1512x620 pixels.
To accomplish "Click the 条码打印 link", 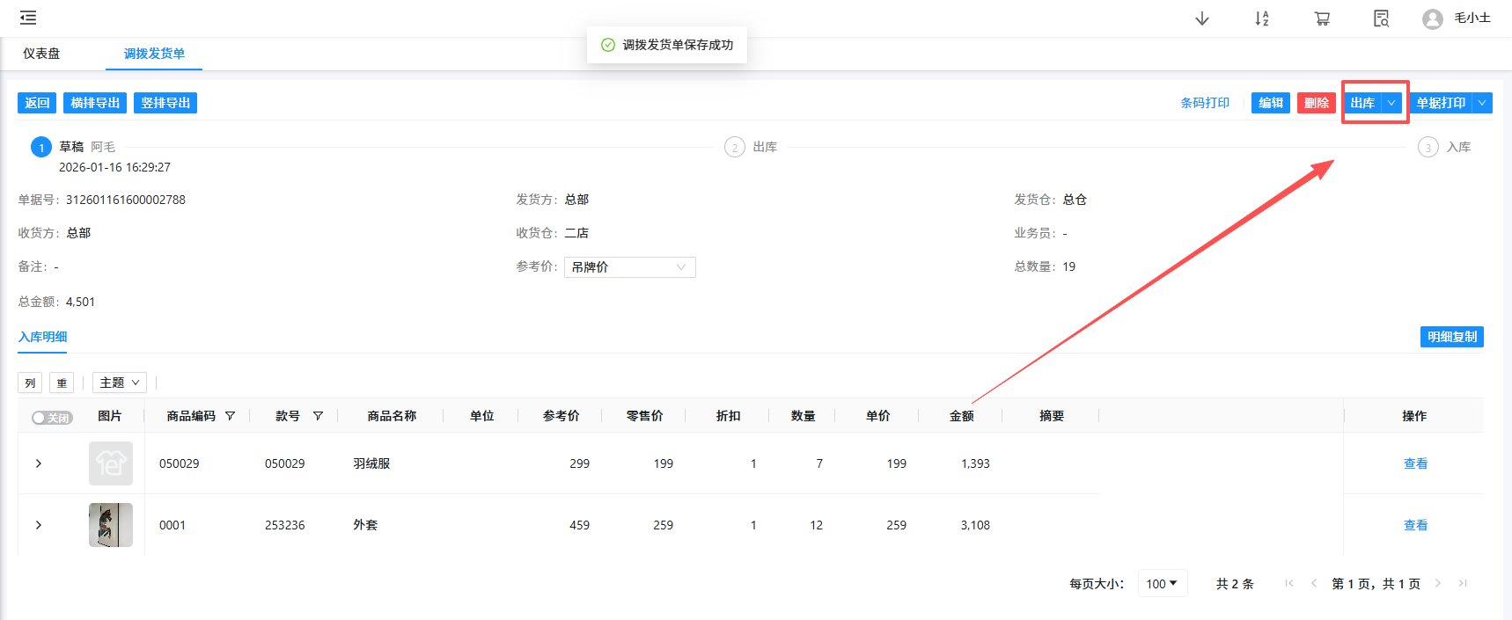I will coord(1205,103).
